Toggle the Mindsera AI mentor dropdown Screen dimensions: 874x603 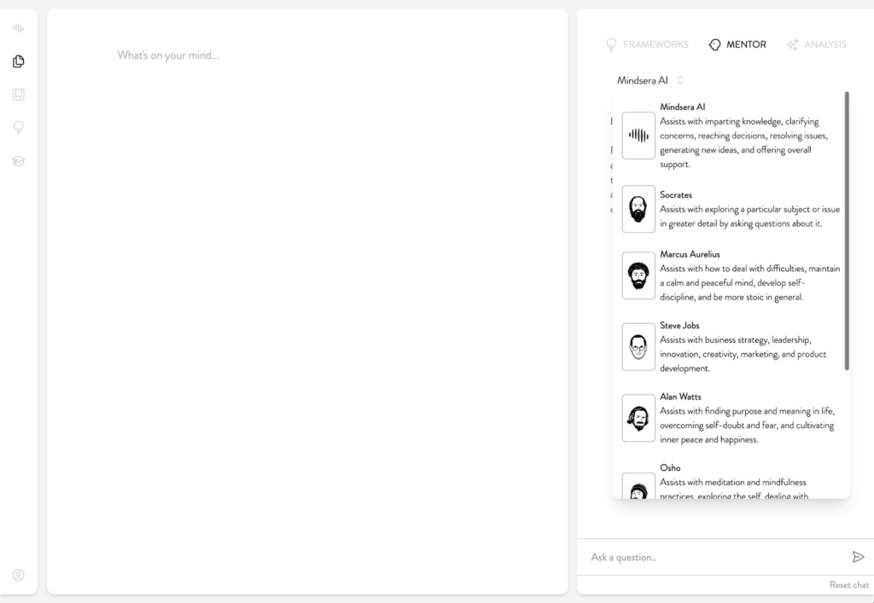click(650, 80)
